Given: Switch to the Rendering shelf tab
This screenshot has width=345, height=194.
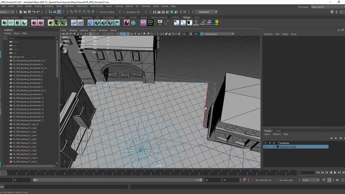Looking at the screenshot, I should click(x=87, y=17).
